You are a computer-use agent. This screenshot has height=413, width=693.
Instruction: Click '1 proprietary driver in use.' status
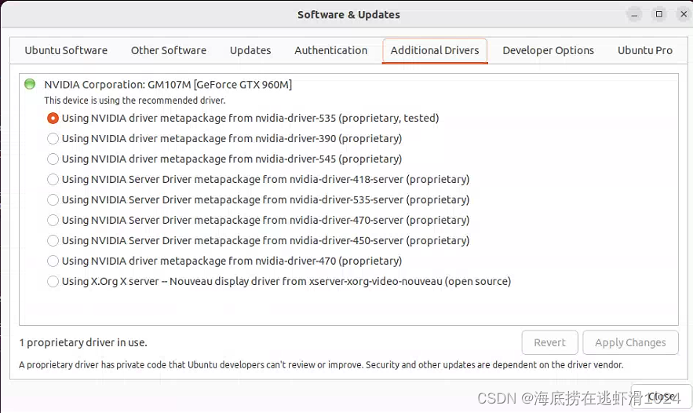83,342
